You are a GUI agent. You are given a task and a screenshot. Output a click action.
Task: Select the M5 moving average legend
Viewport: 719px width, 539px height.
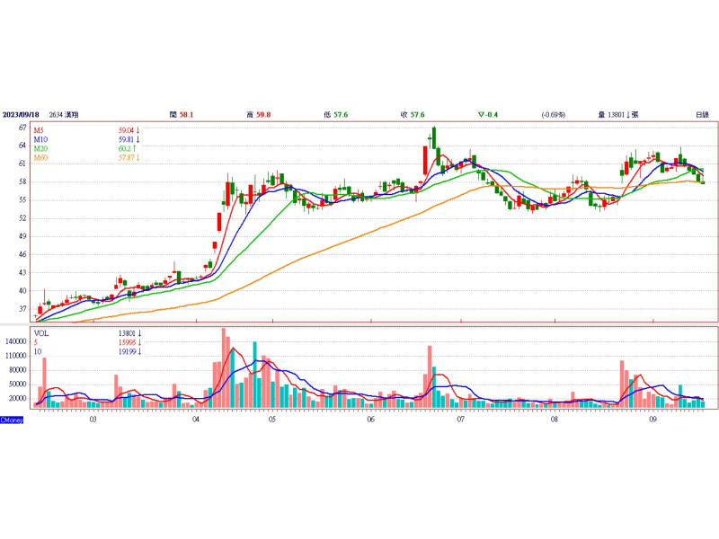[x=40, y=130]
